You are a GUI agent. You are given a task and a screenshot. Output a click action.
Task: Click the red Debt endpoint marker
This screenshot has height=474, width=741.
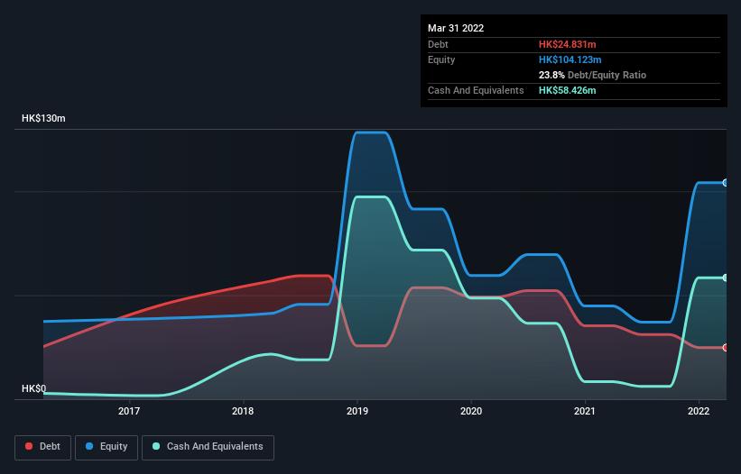click(x=726, y=348)
